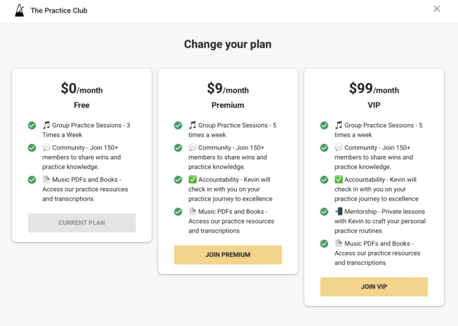Click The Practice Club title text
The width and height of the screenshot is (458, 326).
pyautogui.click(x=59, y=11)
